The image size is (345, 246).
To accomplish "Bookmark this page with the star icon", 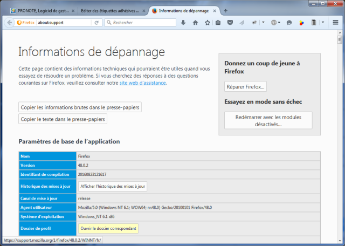I will 207,23.
